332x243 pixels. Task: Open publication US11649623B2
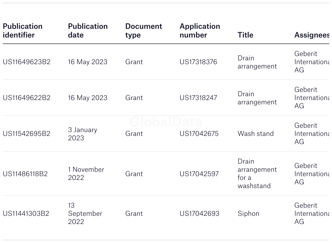(x=27, y=62)
